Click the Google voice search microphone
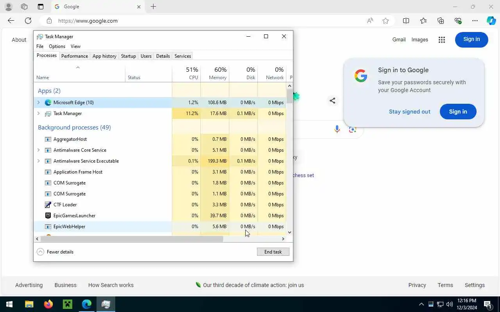This screenshot has width=500, height=312. (x=337, y=129)
